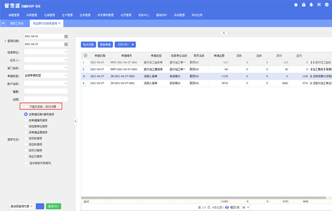
Task: Enable 不显示实收、实付为零 checkbox
Action: tap(27, 107)
